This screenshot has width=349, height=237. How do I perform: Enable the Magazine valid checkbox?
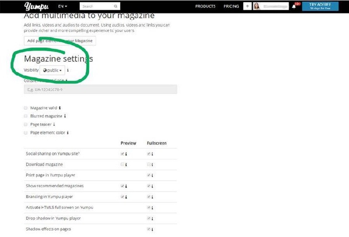pos(26,108)
